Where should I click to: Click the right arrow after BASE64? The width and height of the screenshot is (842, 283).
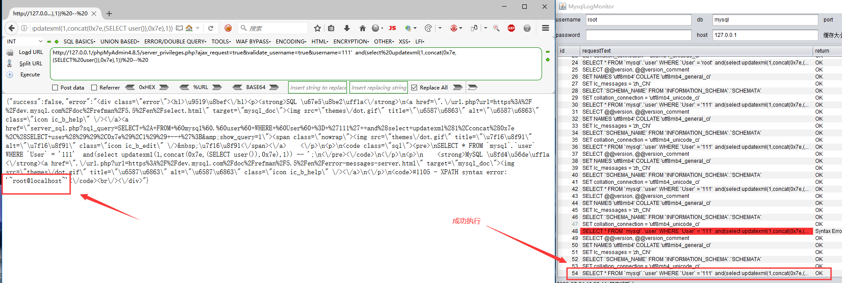point(274,87)
